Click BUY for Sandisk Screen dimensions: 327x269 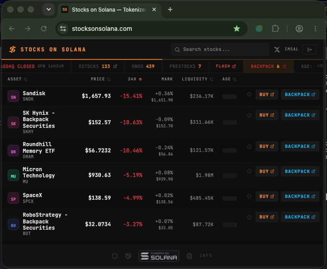267,94
